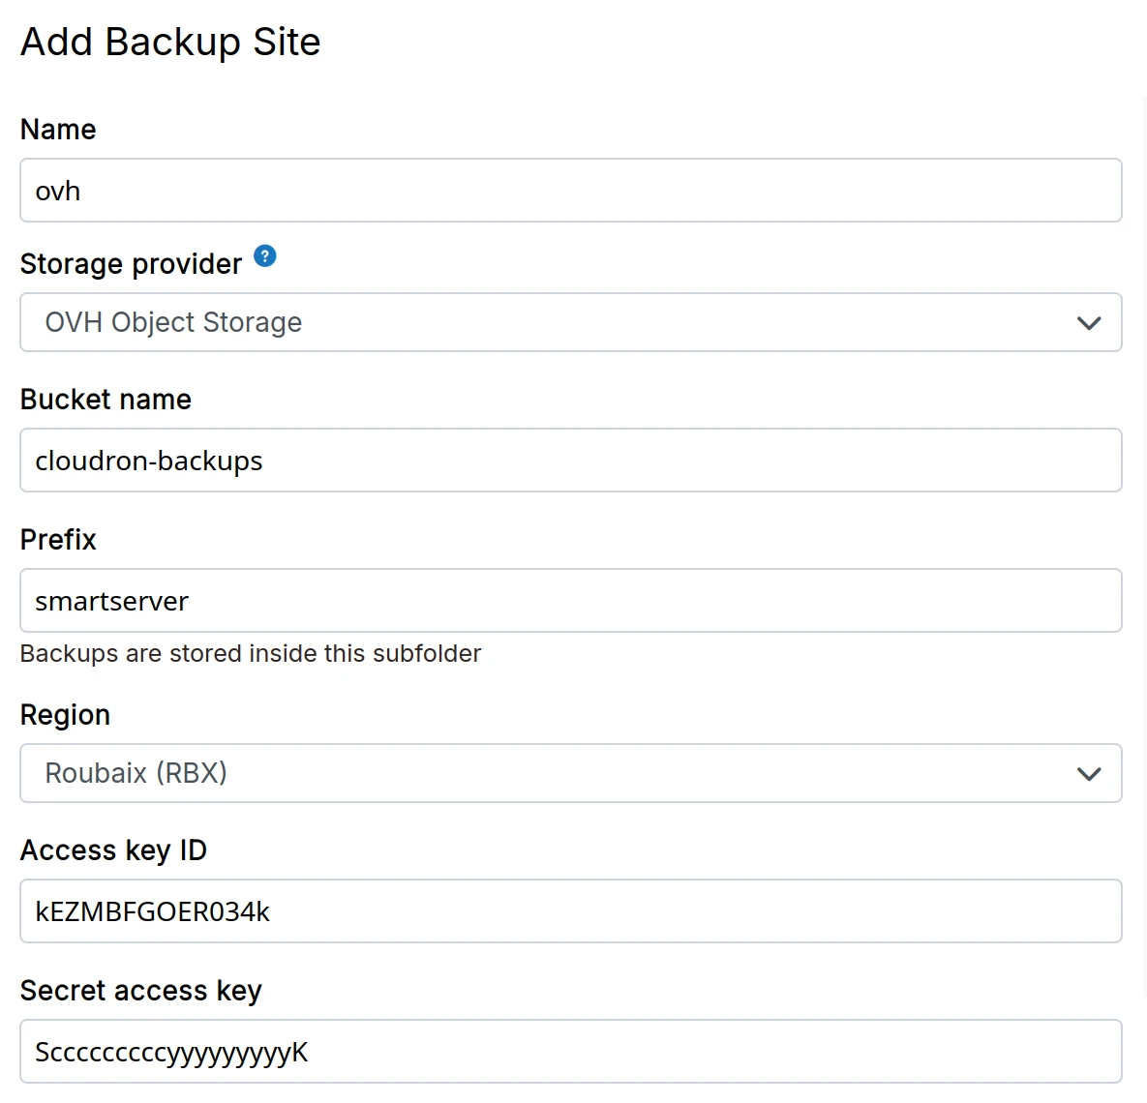The image size is (1147, 1103).
Task: Click the Add Backup Site heading
Action: point(170,43)
